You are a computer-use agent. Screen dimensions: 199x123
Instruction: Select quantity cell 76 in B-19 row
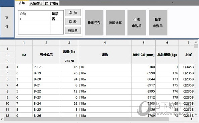(x=69, y=73)
